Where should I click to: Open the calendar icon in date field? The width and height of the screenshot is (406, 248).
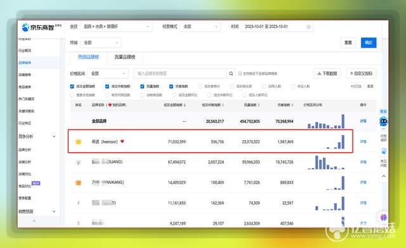(309, 27)
